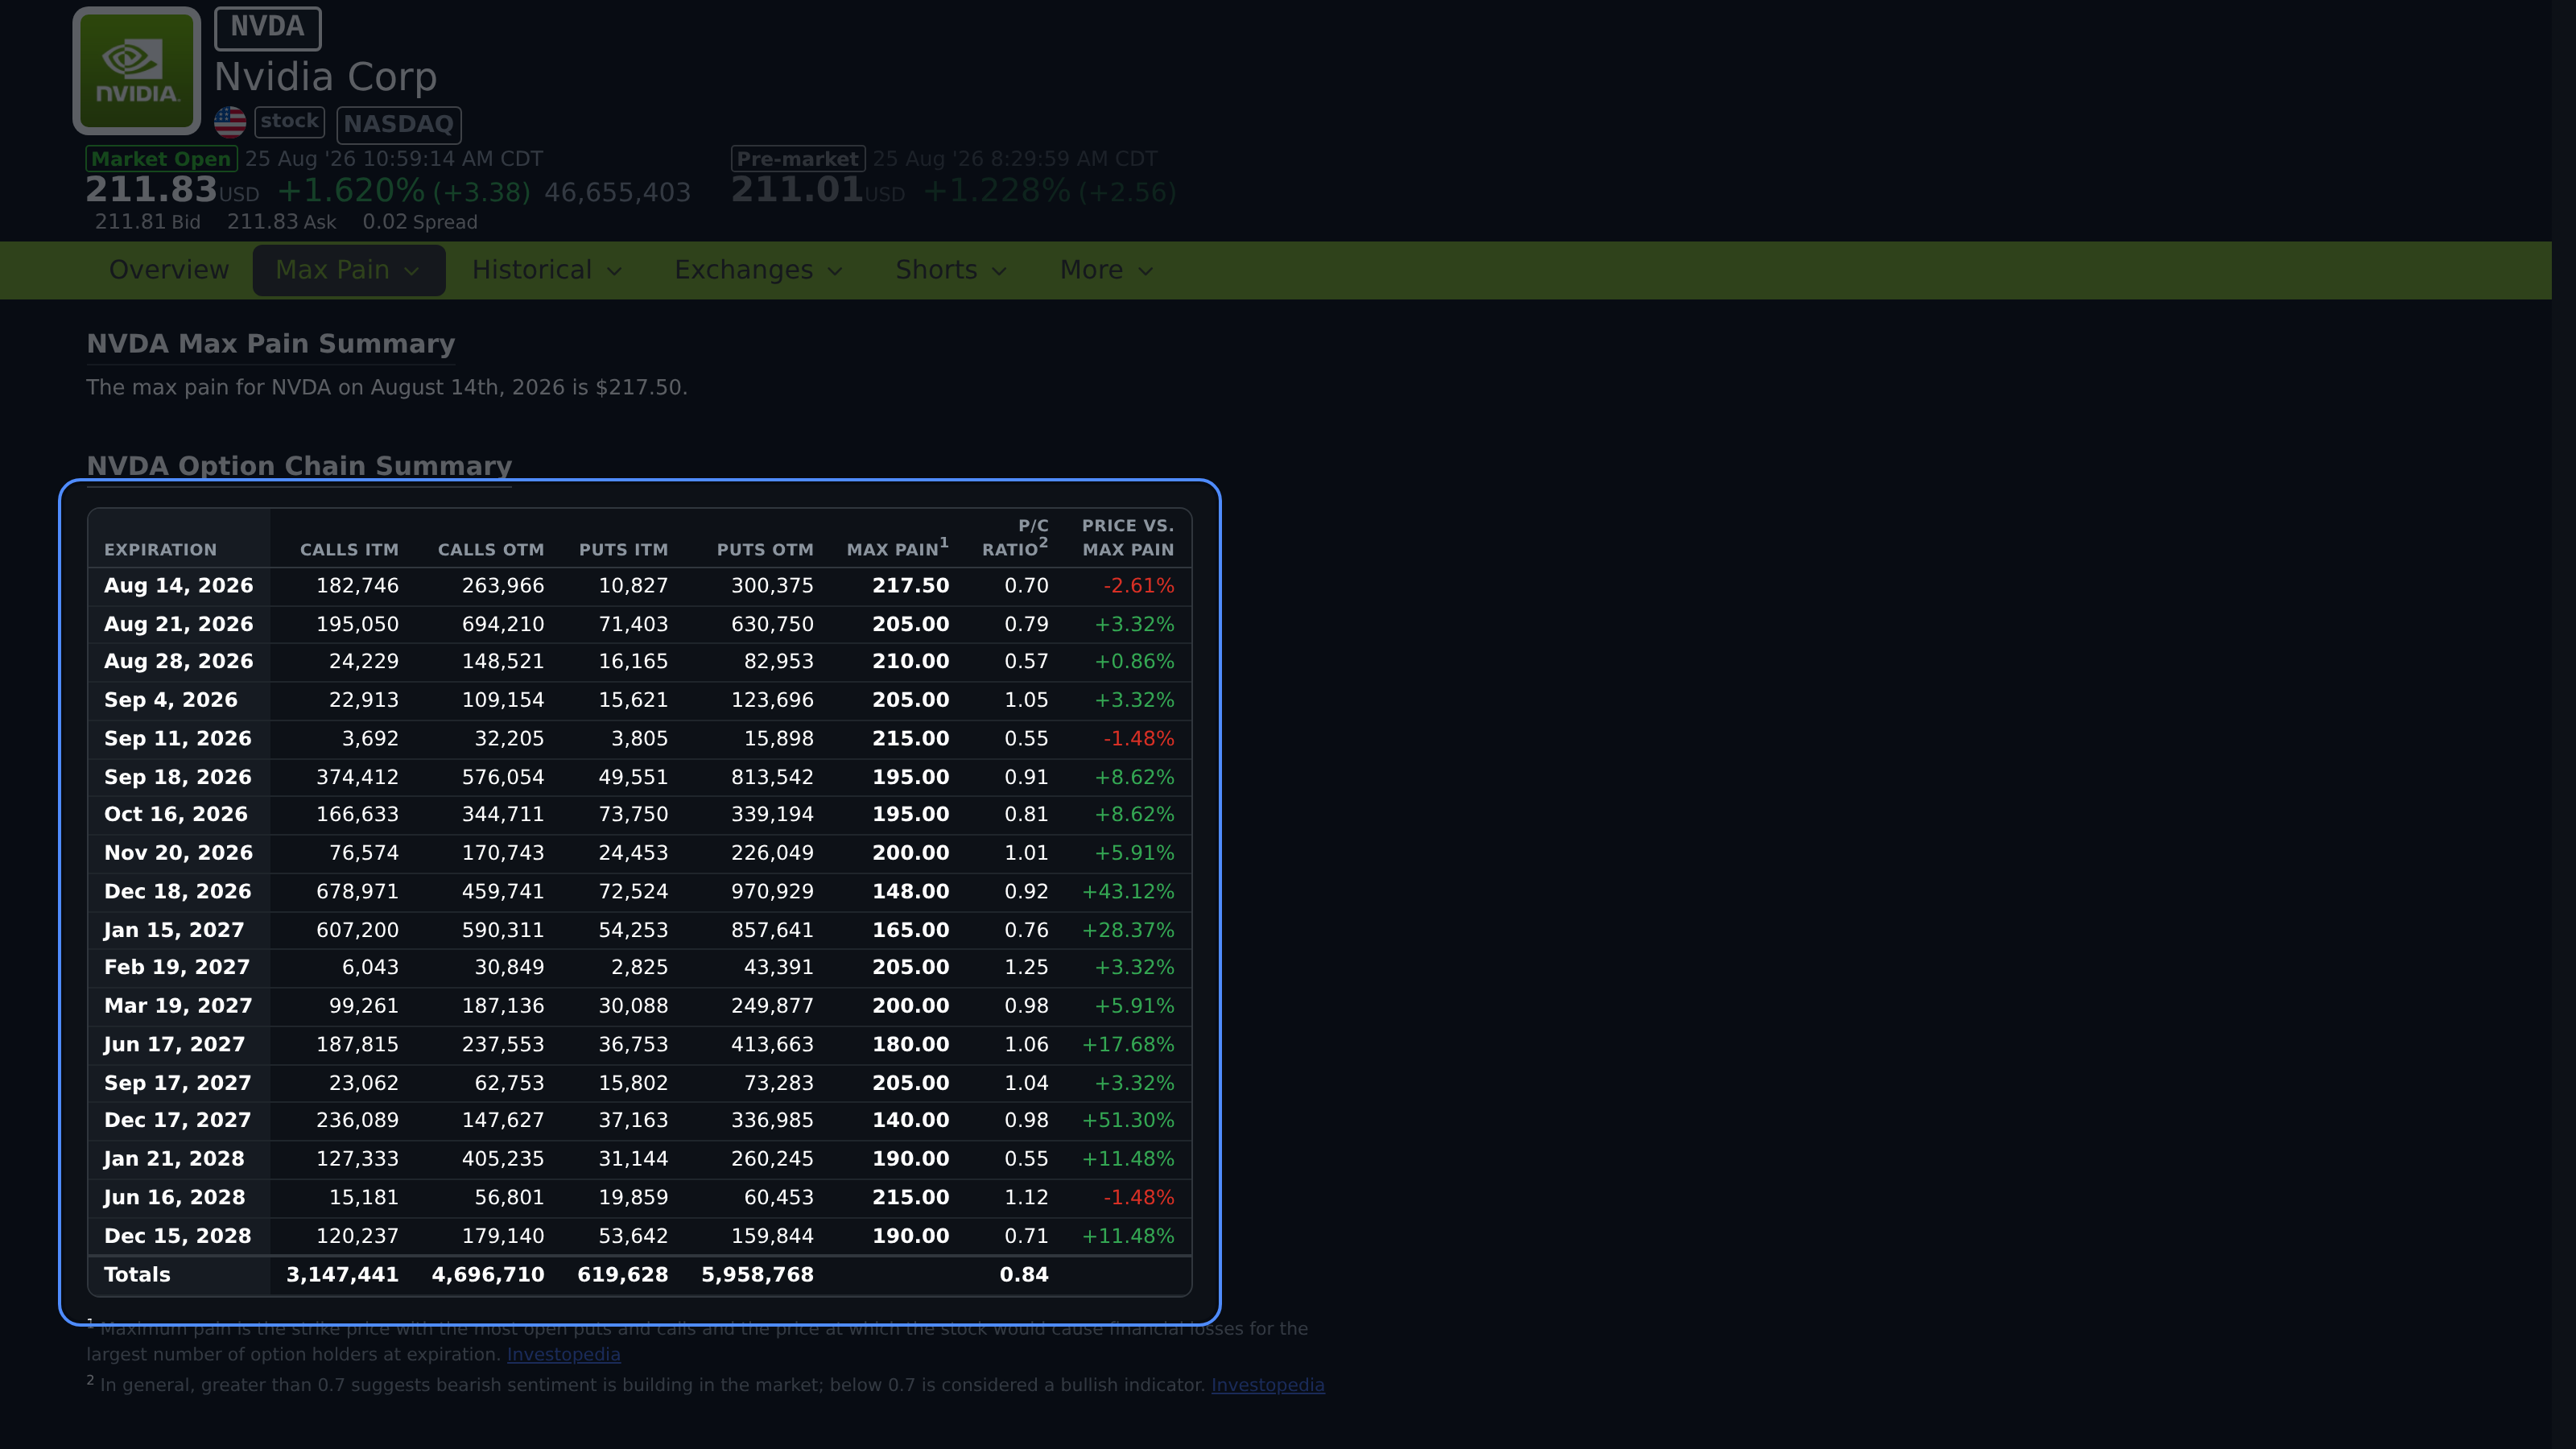The image size is (2576, 1449).
Task: Click the stock type badge
Action: coord(290,122)
